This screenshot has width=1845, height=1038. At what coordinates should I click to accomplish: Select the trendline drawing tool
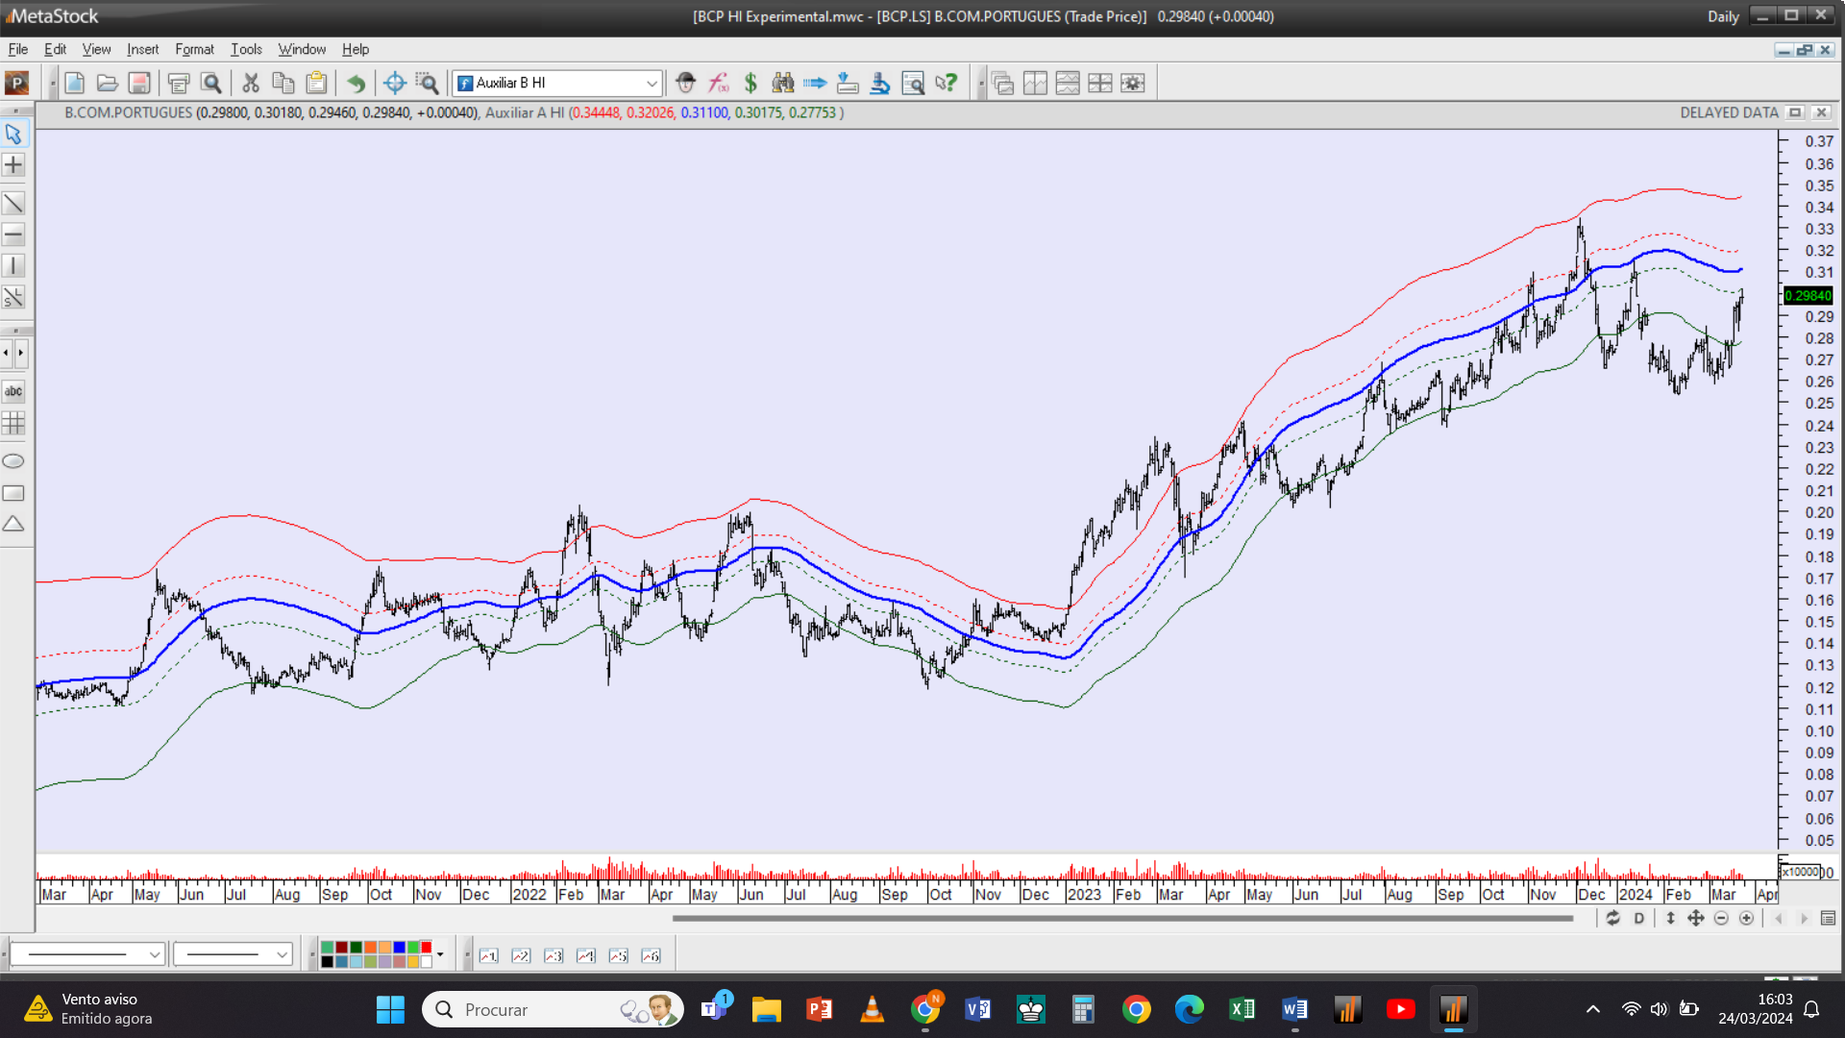click(x=13, y=203)
